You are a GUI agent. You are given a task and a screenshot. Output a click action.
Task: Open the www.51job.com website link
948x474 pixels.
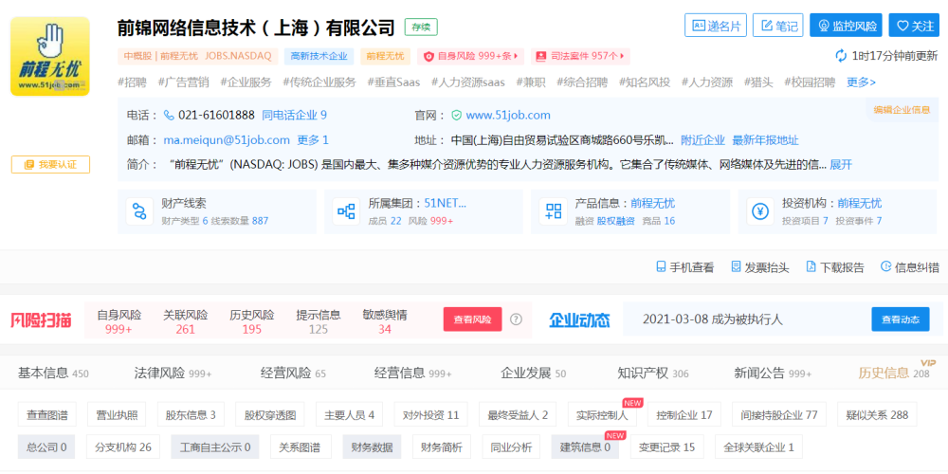point(507,115)
